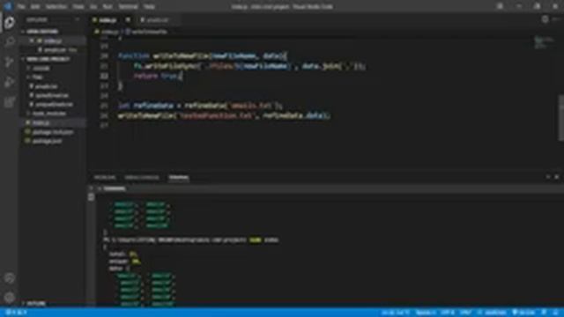Open Help menu
This screenshot has height=317, width=564.
(x=149, y=6)
